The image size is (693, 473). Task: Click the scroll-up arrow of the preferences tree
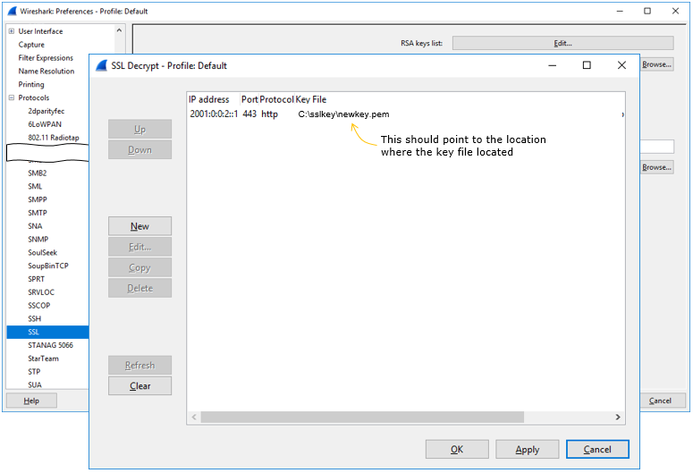click(119, 30)
